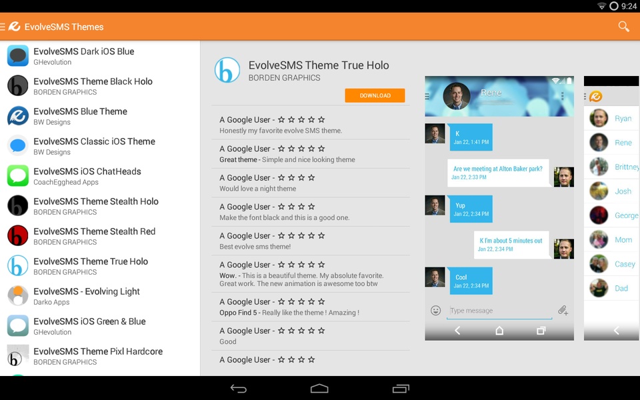Open the navigation drawer hamburger menu
The width and height of the screenshot is (640, 400).
click(x=3, y=27)
